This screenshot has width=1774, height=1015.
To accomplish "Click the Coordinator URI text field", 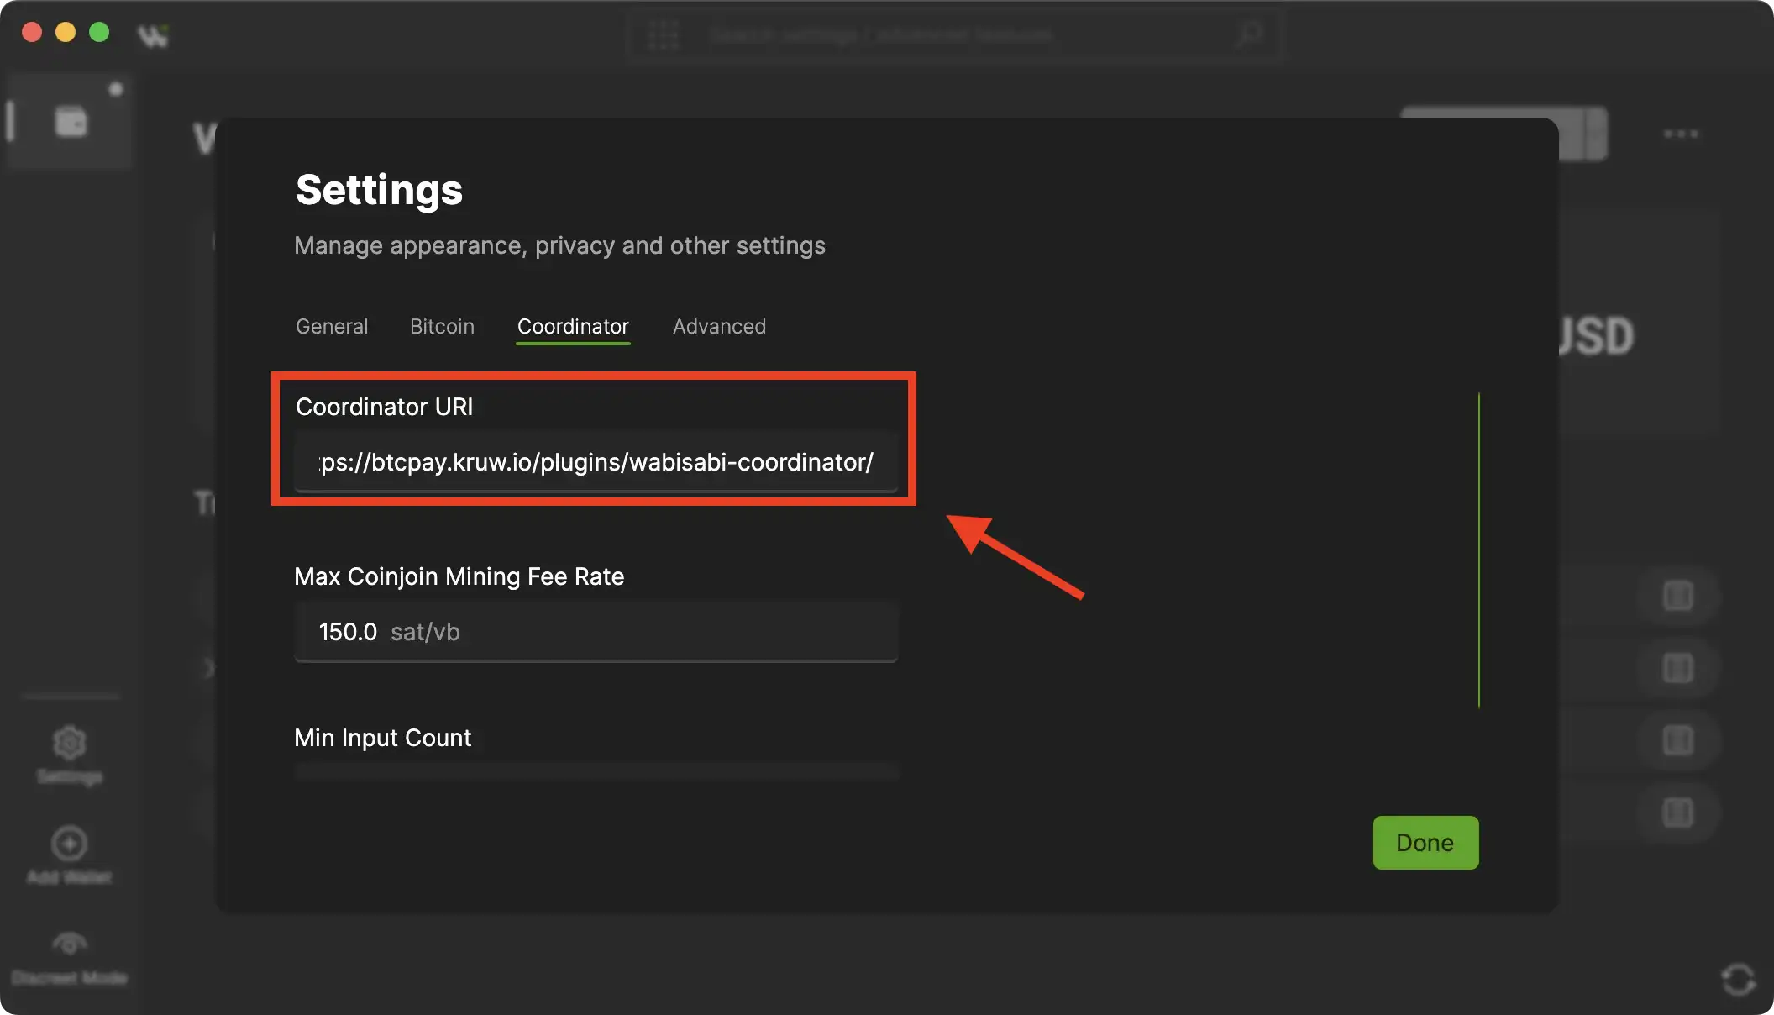I will 596,462.
